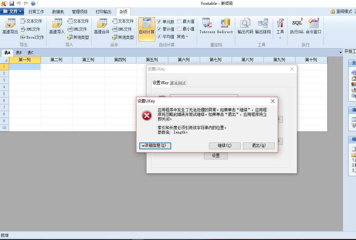Import XML文件 in 导入 group
Viewport: 356px width, 240px height.
tap(77, 29)
